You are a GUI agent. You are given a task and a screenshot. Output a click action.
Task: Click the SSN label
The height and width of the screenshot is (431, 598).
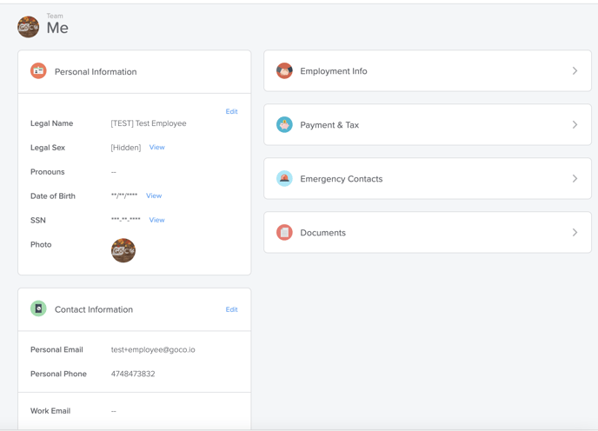38,220
